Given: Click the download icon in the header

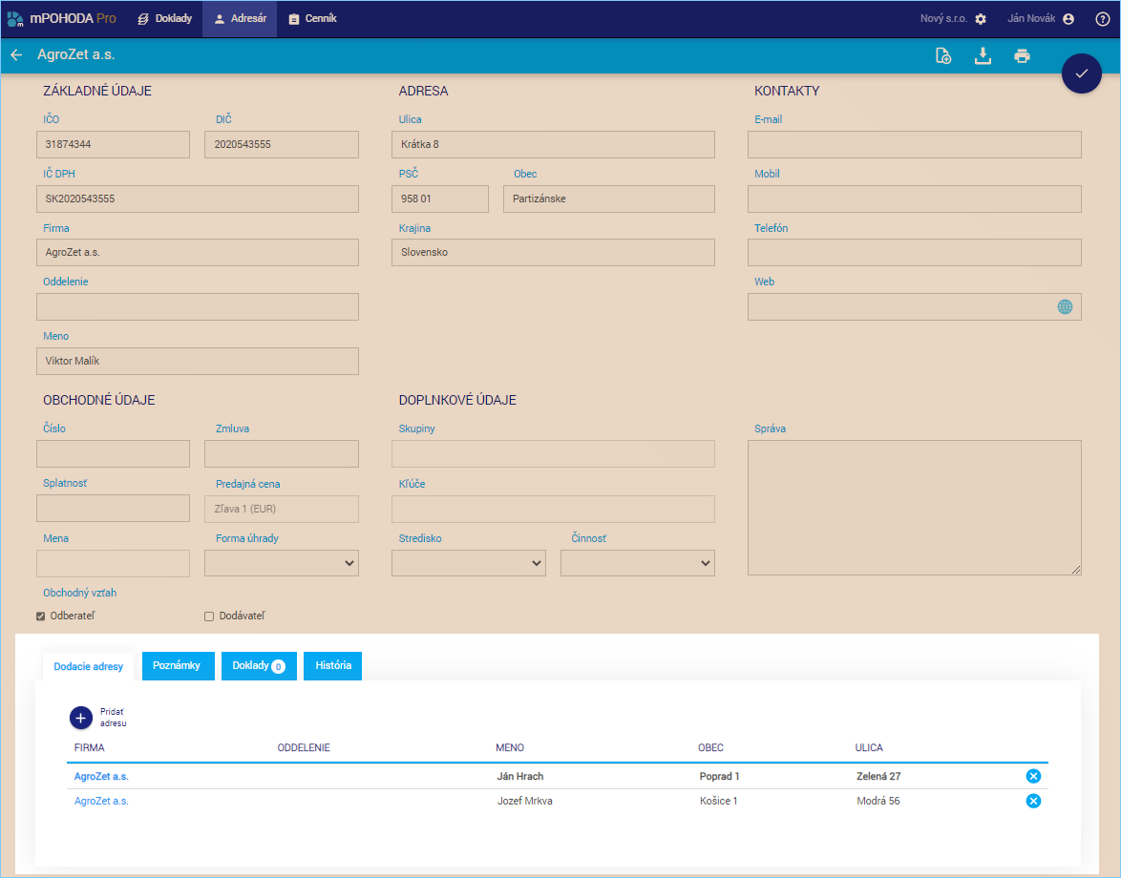Looking at the screenshot, I should pos(983,56).
